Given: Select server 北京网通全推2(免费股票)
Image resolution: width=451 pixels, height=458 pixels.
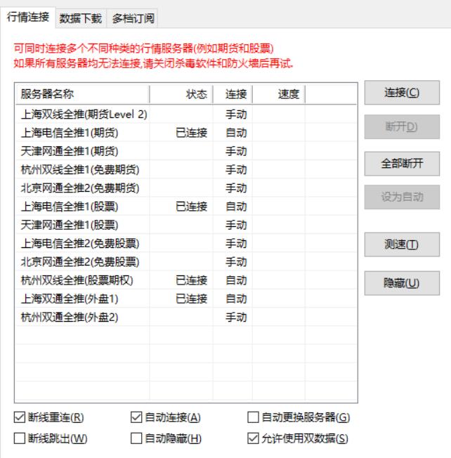Looking at the screenshot, I should pos(80,262).
